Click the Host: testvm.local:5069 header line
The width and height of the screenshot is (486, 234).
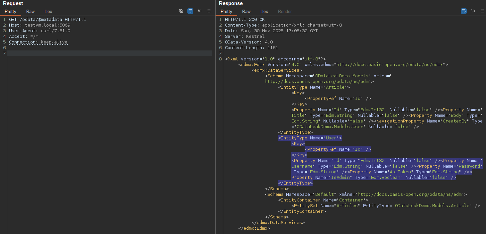(40, 25)
